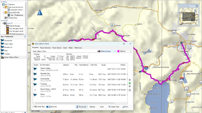Screen dimensions: 202x113
Task: Click the Mount Rose - USFS via point name
Action: tap(48, 89)
